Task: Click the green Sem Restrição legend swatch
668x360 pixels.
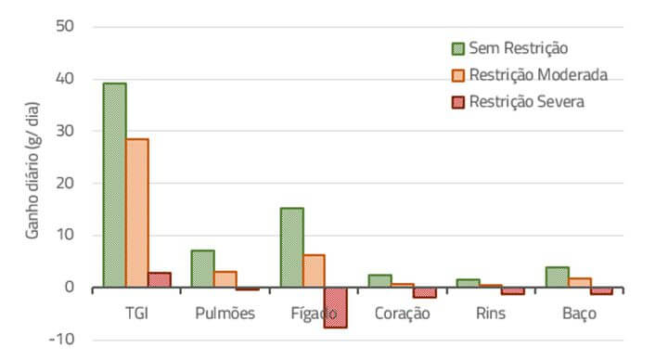Action: point(458,48)
